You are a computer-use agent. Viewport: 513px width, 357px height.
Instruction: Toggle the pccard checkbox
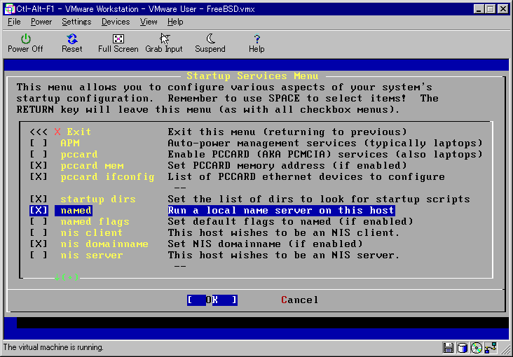click(39, 154)
